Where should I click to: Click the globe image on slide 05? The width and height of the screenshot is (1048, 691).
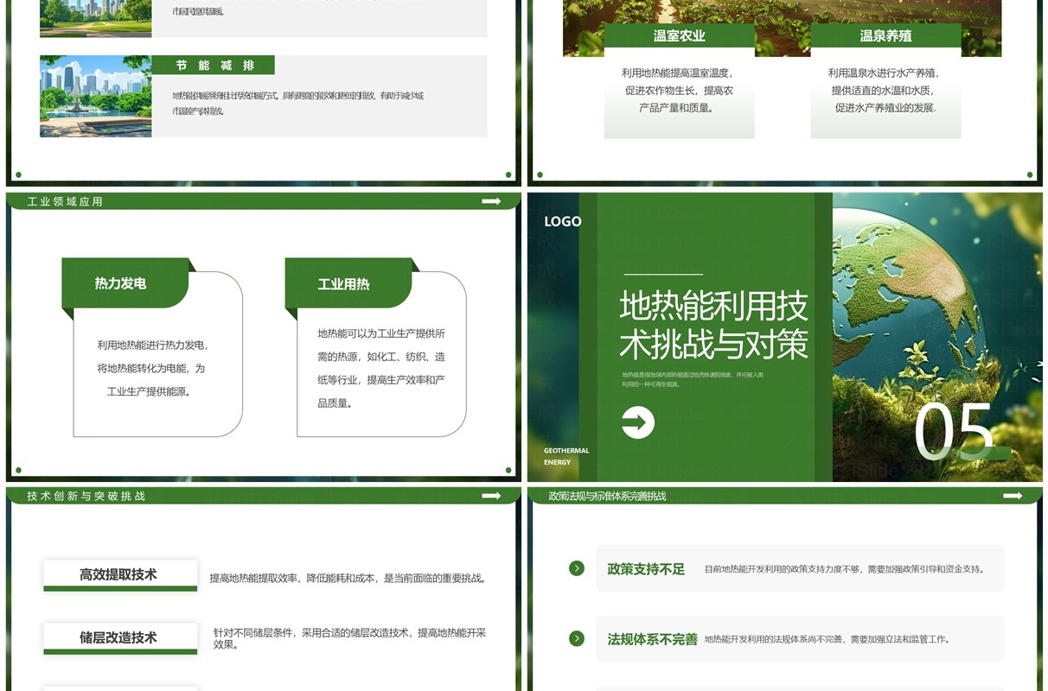click(x=937, y=337)
